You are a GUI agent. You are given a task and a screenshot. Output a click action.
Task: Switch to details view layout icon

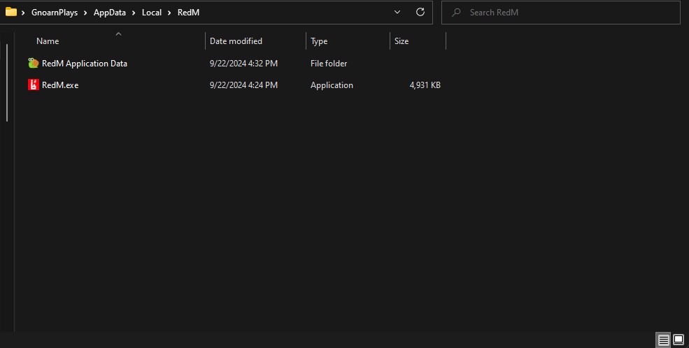point(664,340)
